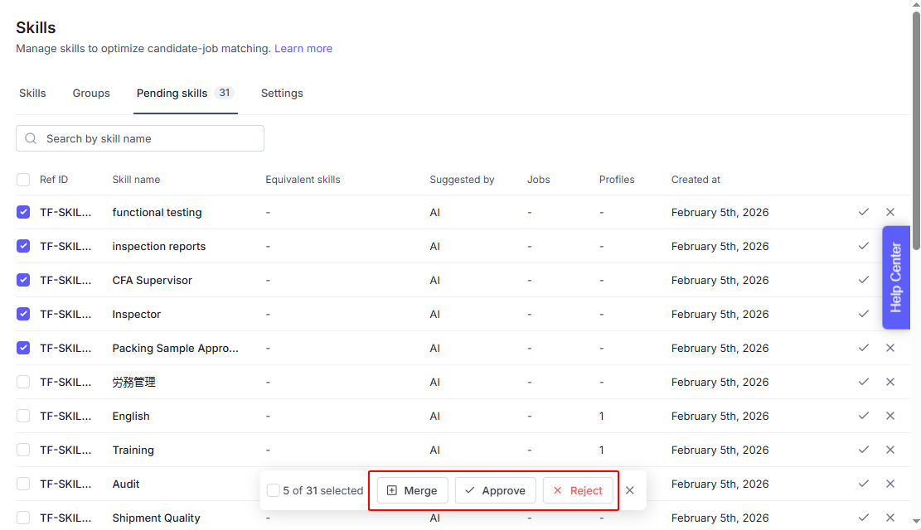Toggle the select-all header checkbox

pos(23,180)
